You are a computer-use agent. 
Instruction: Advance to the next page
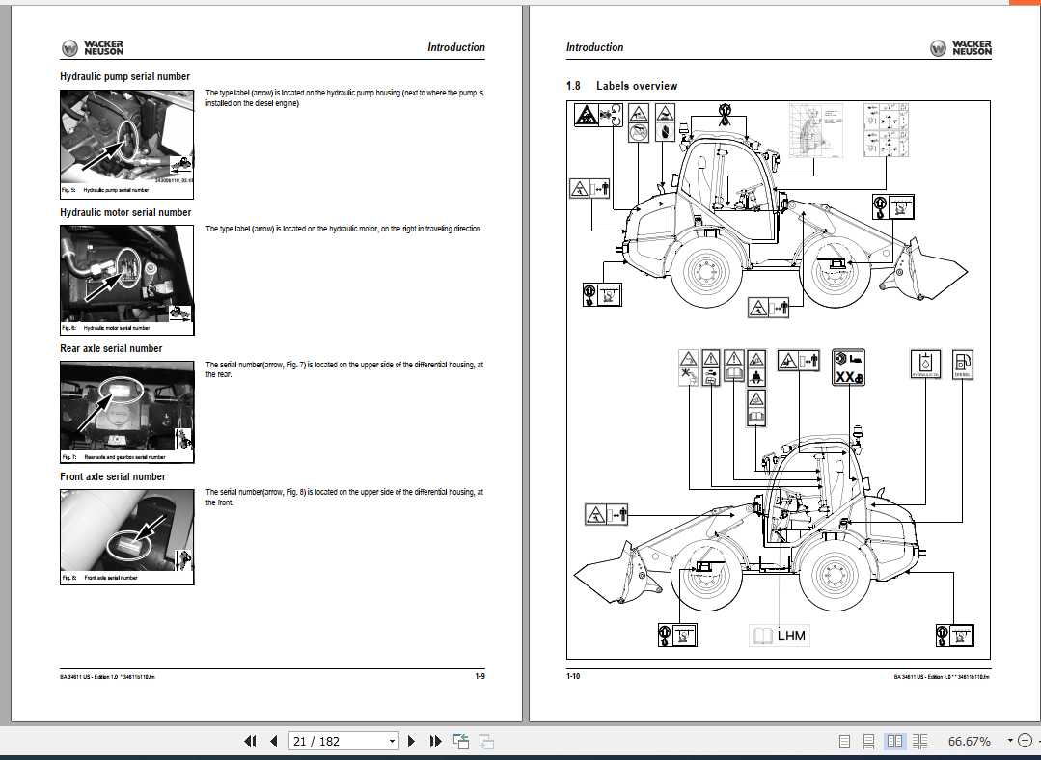coord(411,741)
